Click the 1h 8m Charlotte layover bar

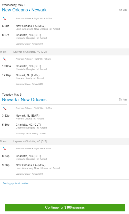coord(64,52)
